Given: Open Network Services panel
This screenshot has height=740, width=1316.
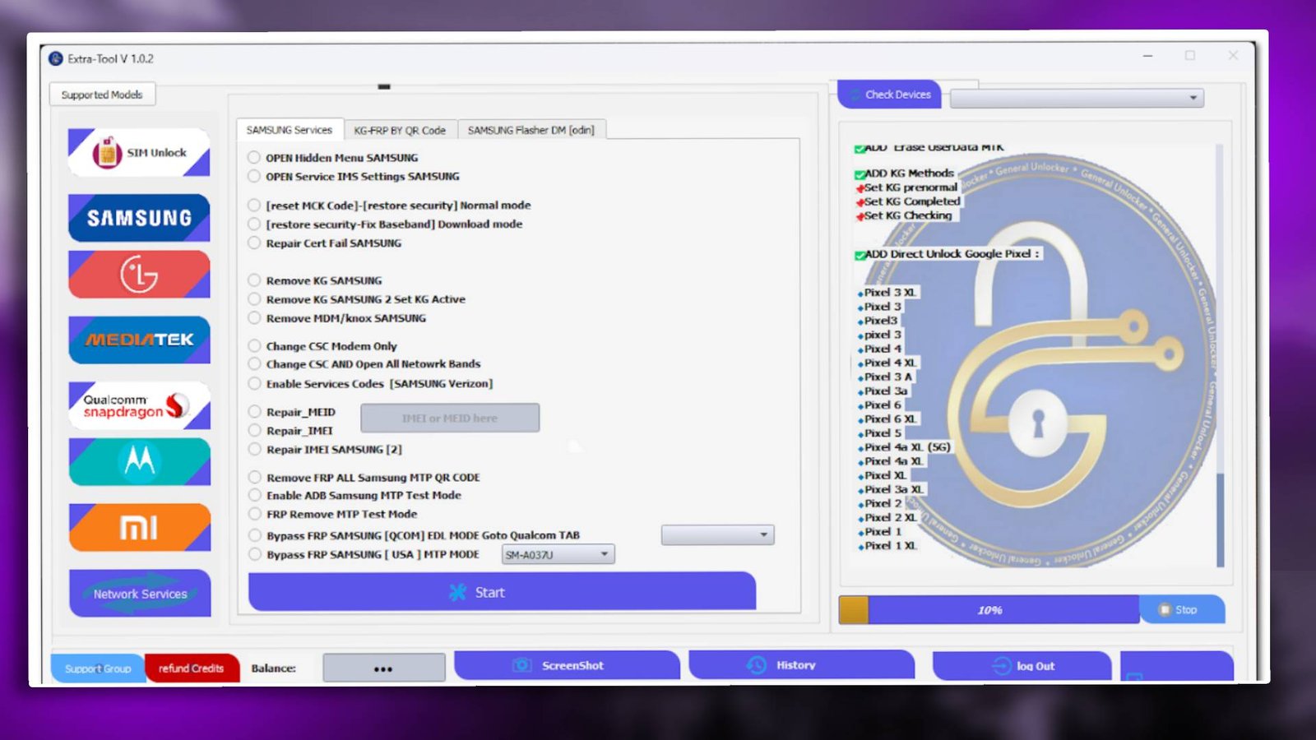Looking at the screenshot, I should (x=139, y=594).
